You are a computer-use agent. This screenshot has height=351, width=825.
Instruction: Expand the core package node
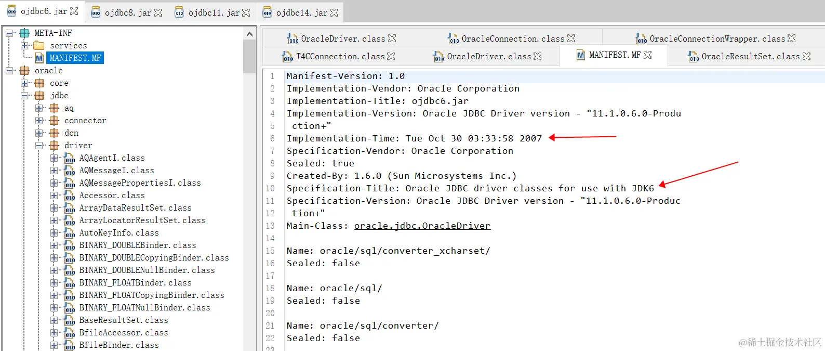coord(24,83)
